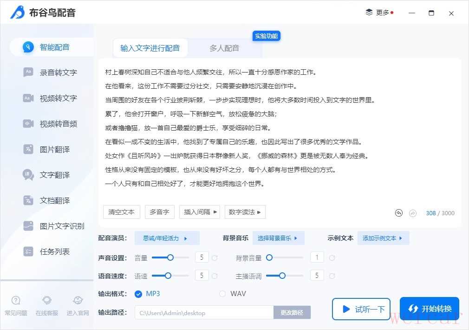This screenshot has width=469, height=330.
Task: Open the 选择背景音乐 dropdown
Action: (x=278, y=238)
